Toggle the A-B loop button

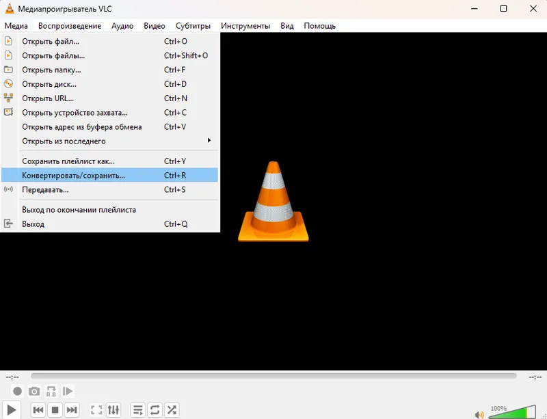point(51,392)
